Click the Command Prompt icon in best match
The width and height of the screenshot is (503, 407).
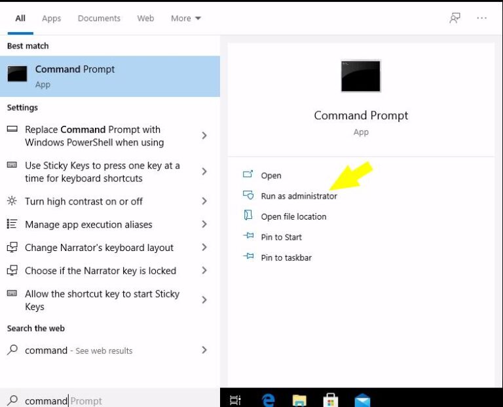click(17, 74)
